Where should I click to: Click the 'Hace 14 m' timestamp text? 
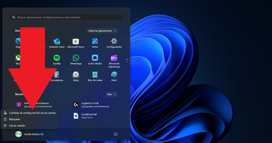coord(87,118)
